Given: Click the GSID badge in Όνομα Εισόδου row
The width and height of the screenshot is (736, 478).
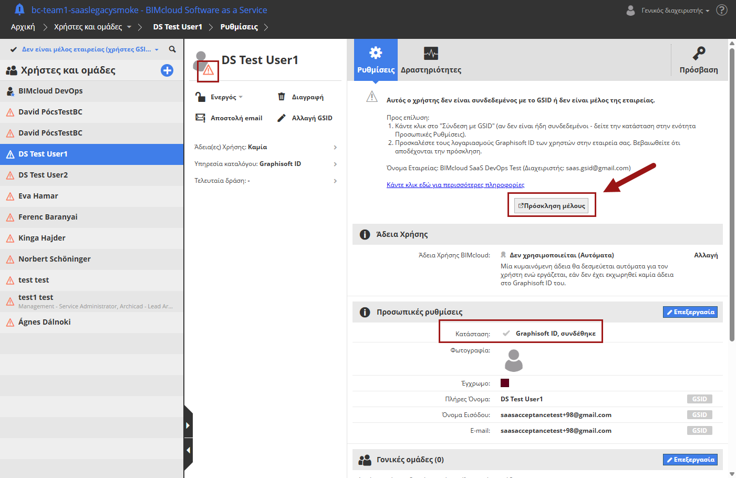Looking at the screenshot, I should [699, 415].
